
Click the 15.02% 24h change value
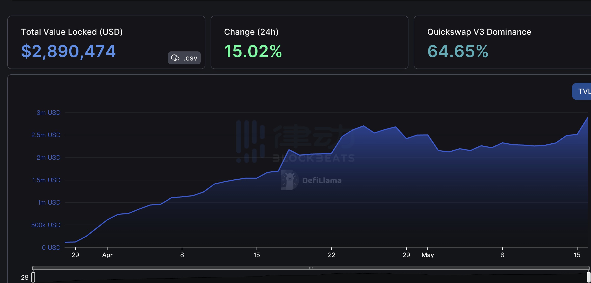(x=253, y=51)
